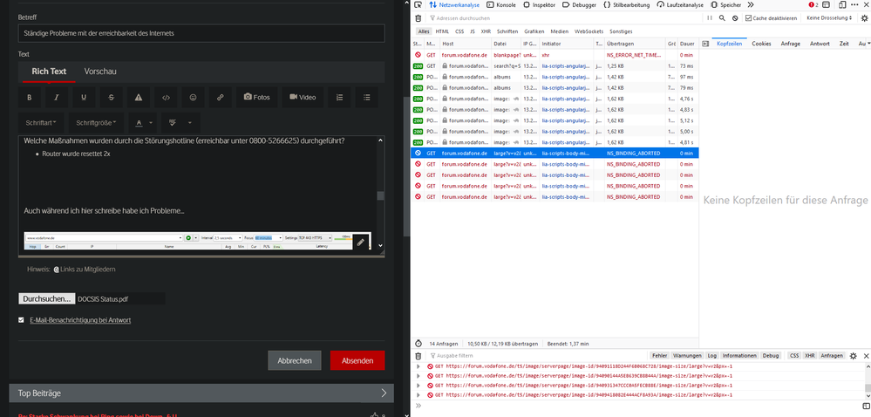Image resolution: width=871 pixels, height=417 pixels.
Task: Toggle the Anfragen console filter
Action: tap(832, 355)
